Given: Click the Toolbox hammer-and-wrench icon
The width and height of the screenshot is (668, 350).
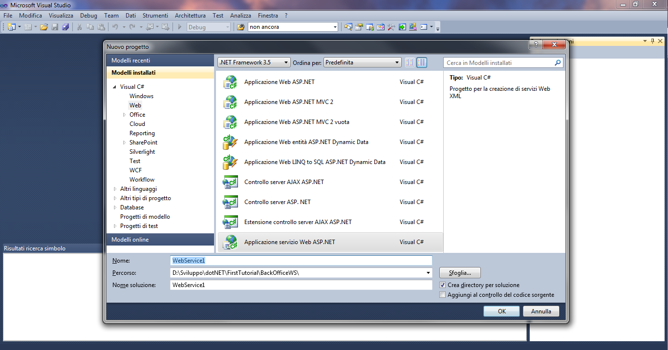Looking at the screenshot, I should pyautogui.click(x=391, y=27).
